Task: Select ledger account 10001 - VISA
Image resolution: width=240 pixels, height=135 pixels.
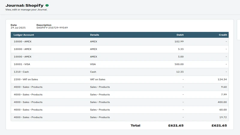Action: (x=22, y=64)
